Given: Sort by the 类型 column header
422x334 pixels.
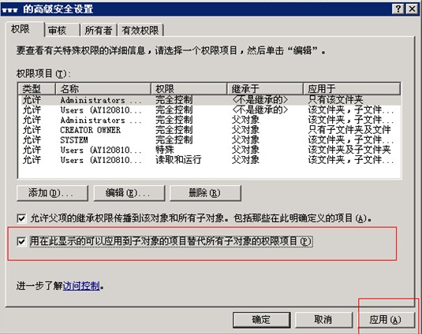Looking at the screenshot, I should coord(36,89).
